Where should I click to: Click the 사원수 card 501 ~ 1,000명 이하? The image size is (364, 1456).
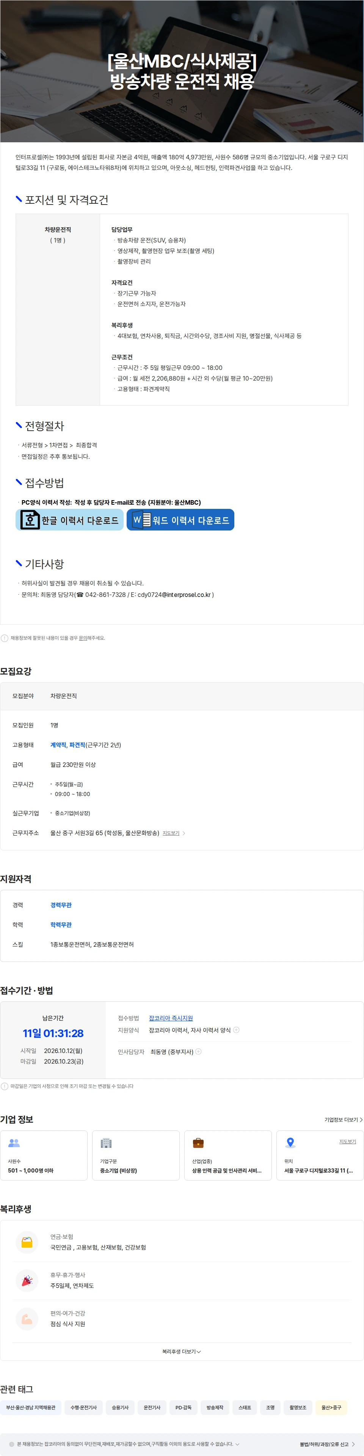pyautogui.click(x=44, y=1155)
